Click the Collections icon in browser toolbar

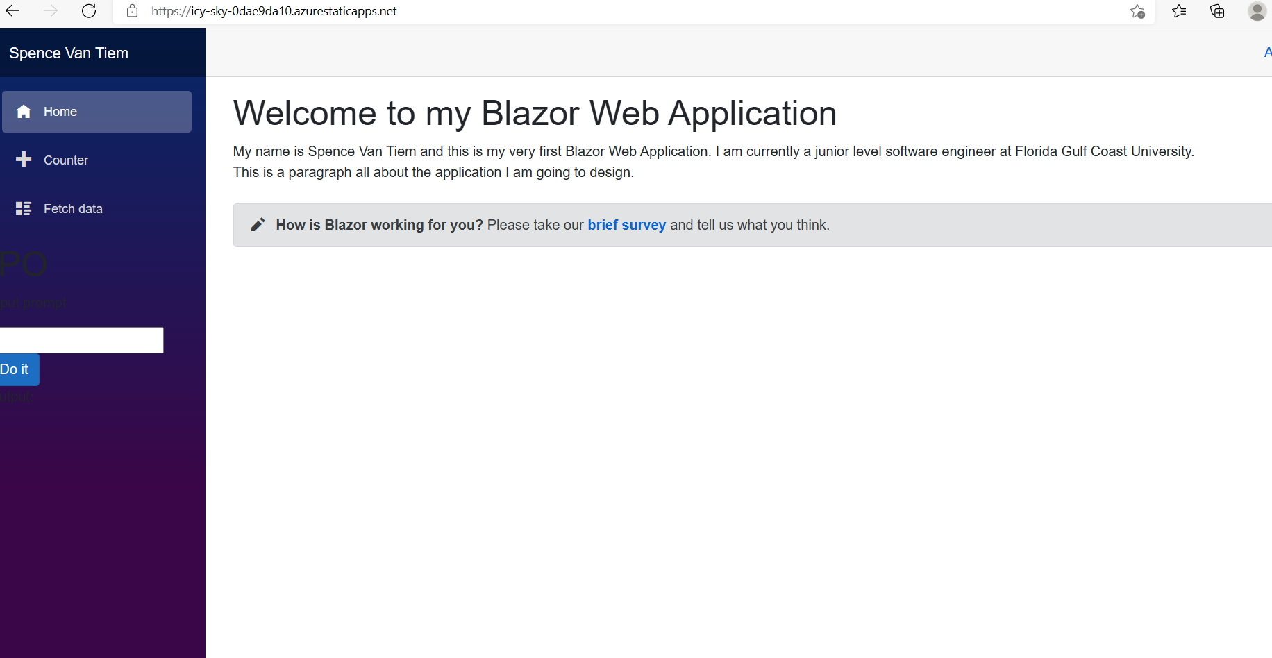click(1217, 11)
